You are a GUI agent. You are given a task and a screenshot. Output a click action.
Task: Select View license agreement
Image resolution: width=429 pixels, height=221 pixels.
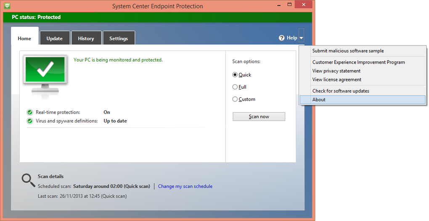(363, 80)
